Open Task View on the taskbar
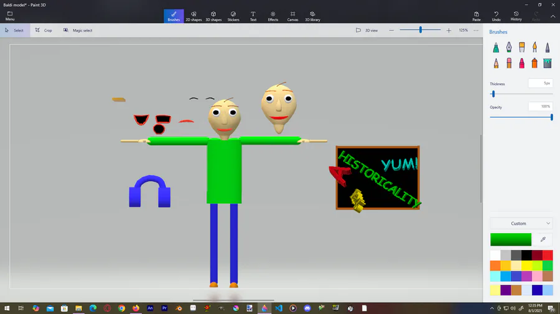This screenshot has width=560, height=314. [21, 308]
